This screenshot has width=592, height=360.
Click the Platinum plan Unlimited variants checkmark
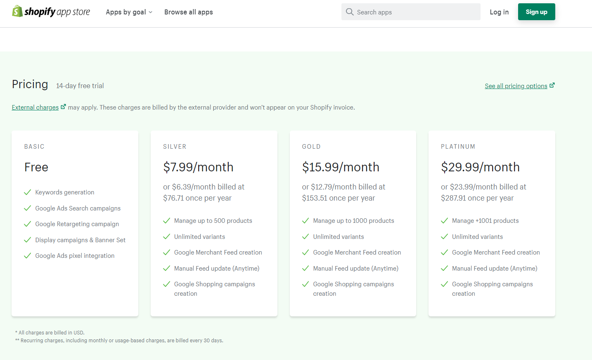click(x=445, y=237)
